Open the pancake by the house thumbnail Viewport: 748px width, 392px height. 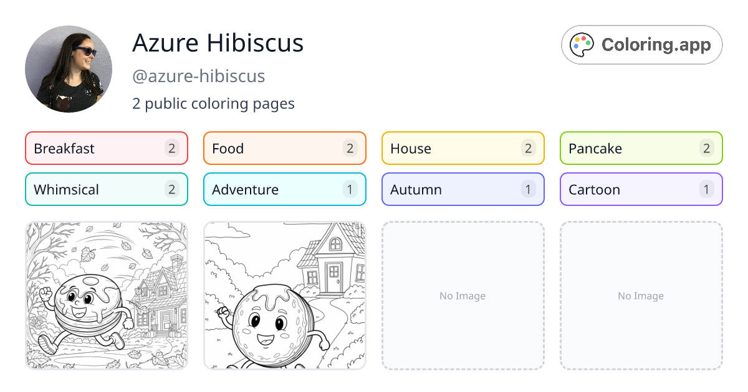point(284,296)
